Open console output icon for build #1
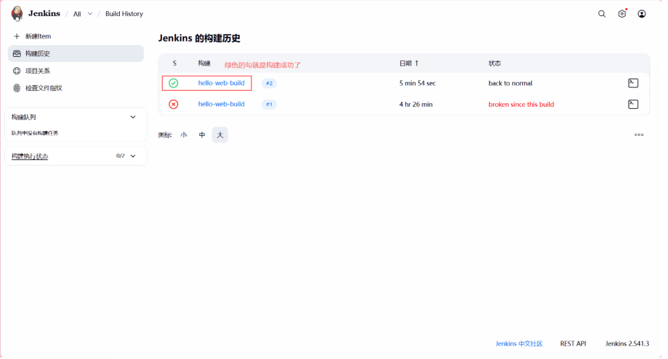The height and width of the screenshot is (359, 668). coord(633,104)
